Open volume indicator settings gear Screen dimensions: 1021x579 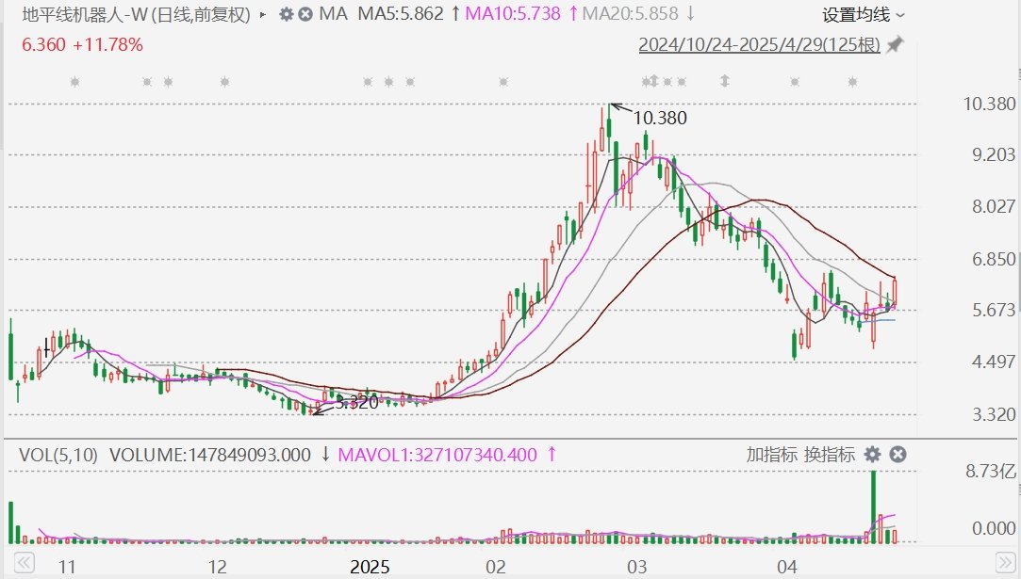click(x=872, y=455)
